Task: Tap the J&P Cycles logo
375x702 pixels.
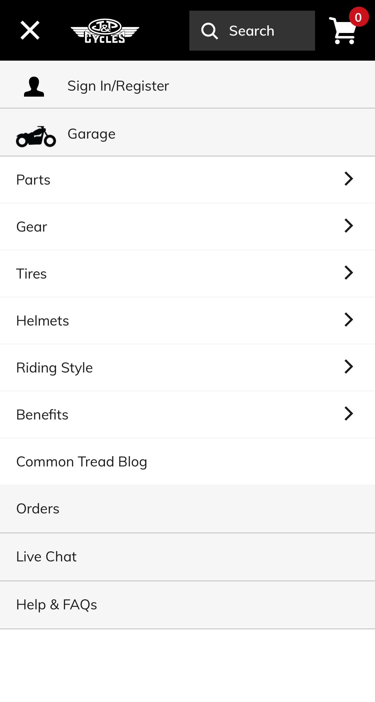Action: pyautogui.click(x=105, y=30)
